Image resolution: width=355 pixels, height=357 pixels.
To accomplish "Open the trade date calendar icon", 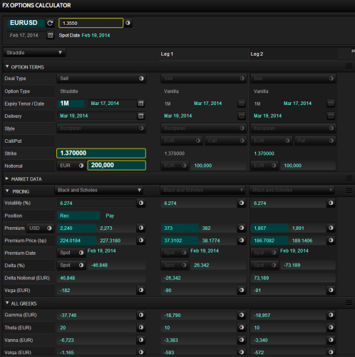I will (x=50, y=36).
